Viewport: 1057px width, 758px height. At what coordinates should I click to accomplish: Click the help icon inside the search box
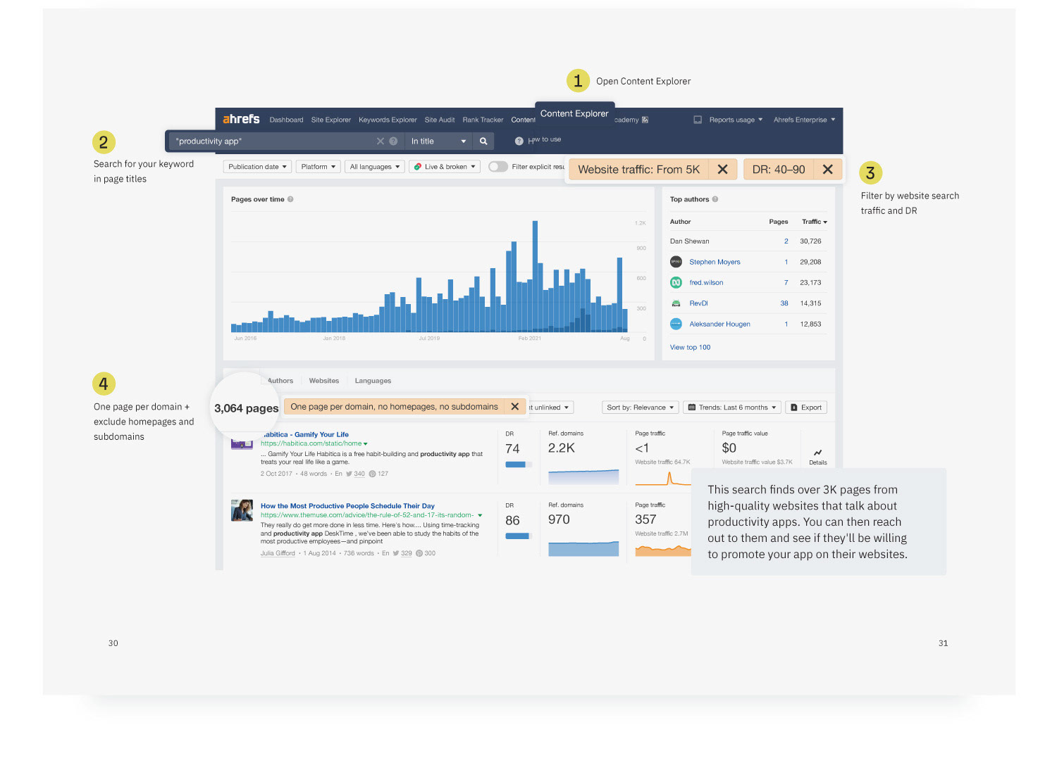coord(393,141)
